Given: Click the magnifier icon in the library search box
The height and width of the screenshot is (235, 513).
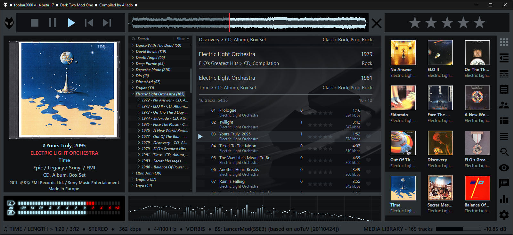Looking at the screenshot, I should pyautogui.click(x=134, y=39).
